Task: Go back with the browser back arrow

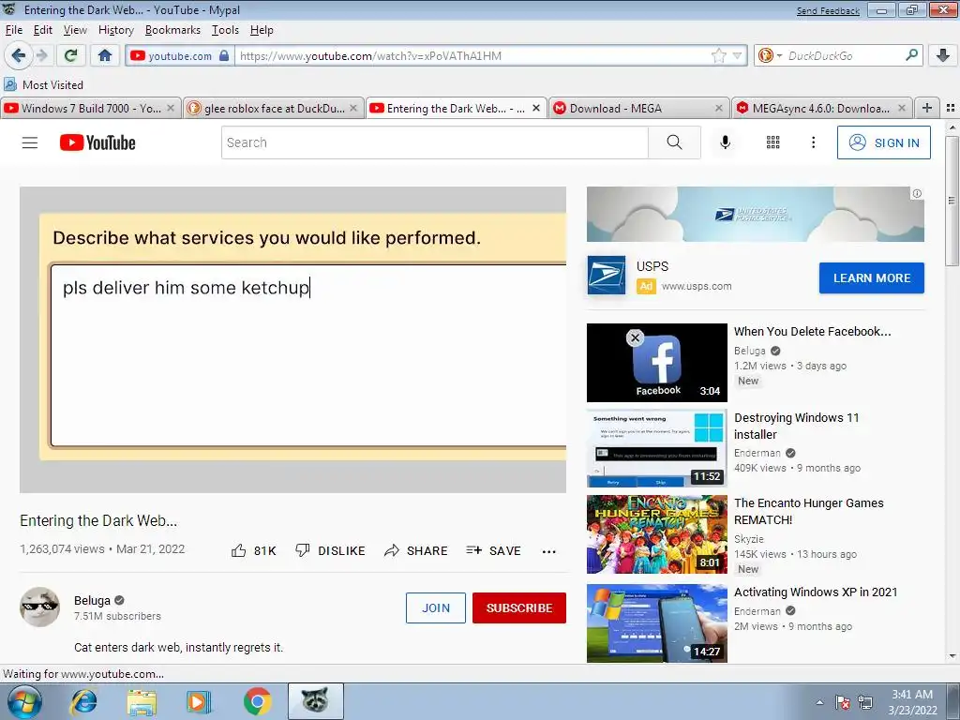Action: (x=18, y=55)
